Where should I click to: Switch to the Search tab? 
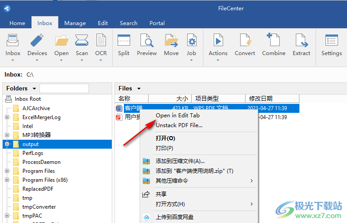128,23
